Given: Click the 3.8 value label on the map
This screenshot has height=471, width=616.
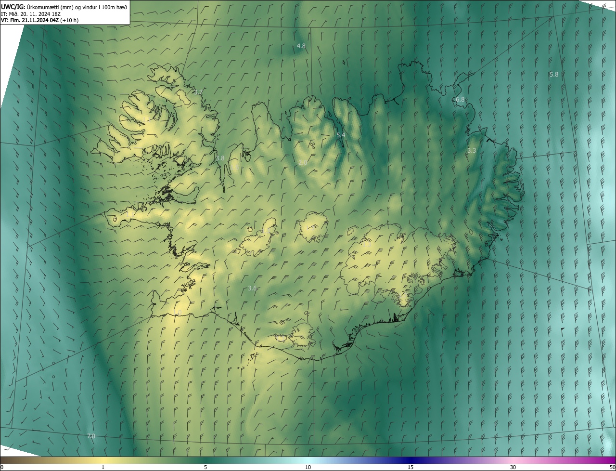Looking at the screenshot, I should 220,158.
